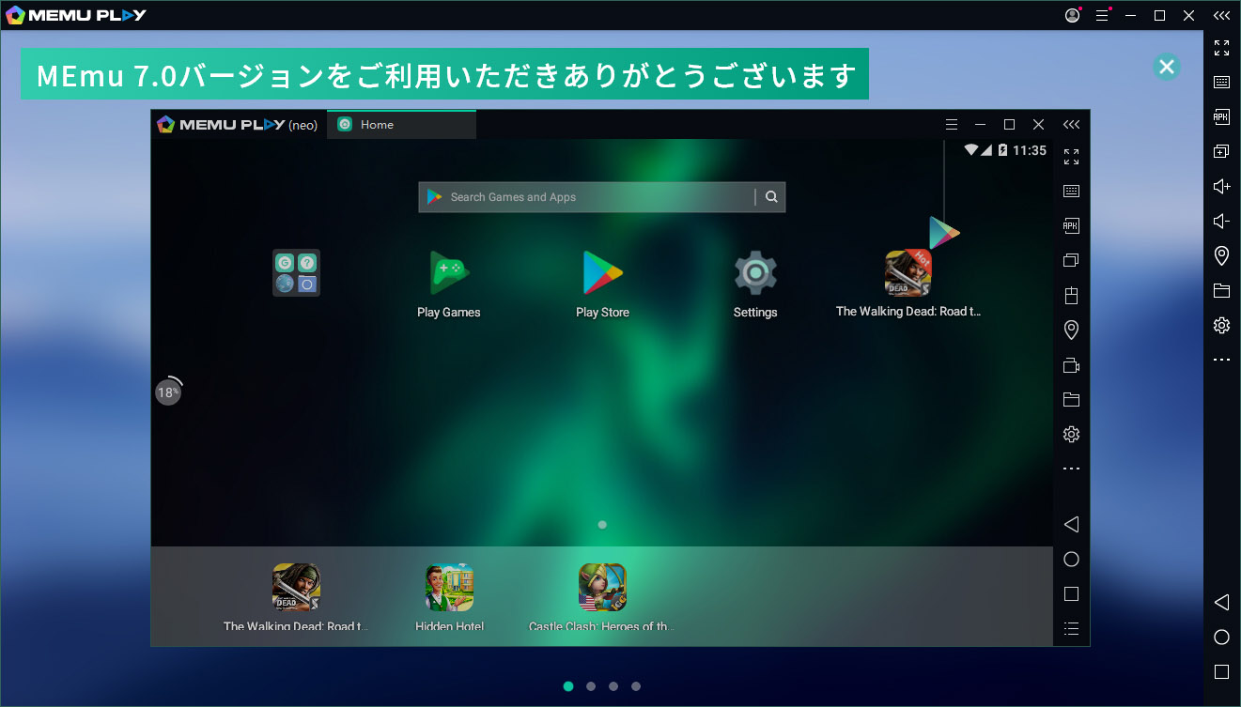Tap Home circle in preview window sidebar
This screenshot has height=707, width=1241.
point(1071,559)
